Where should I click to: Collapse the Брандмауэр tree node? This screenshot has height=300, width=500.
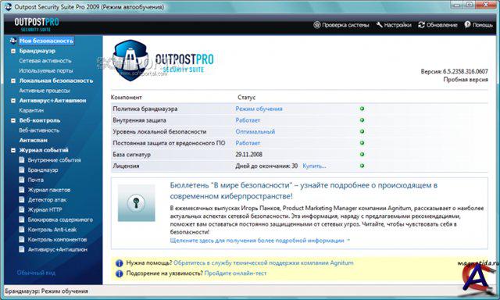(13, 51)
